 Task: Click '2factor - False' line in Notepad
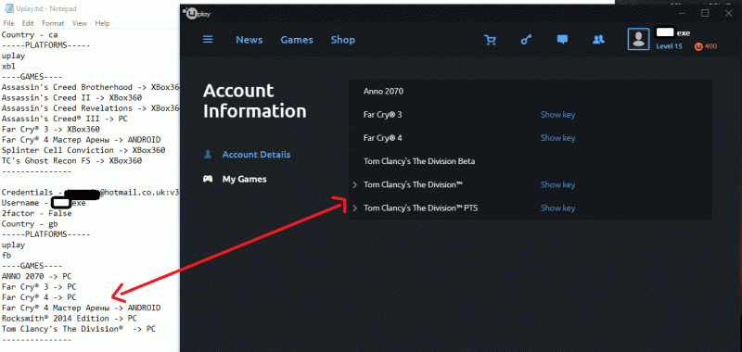36,214
